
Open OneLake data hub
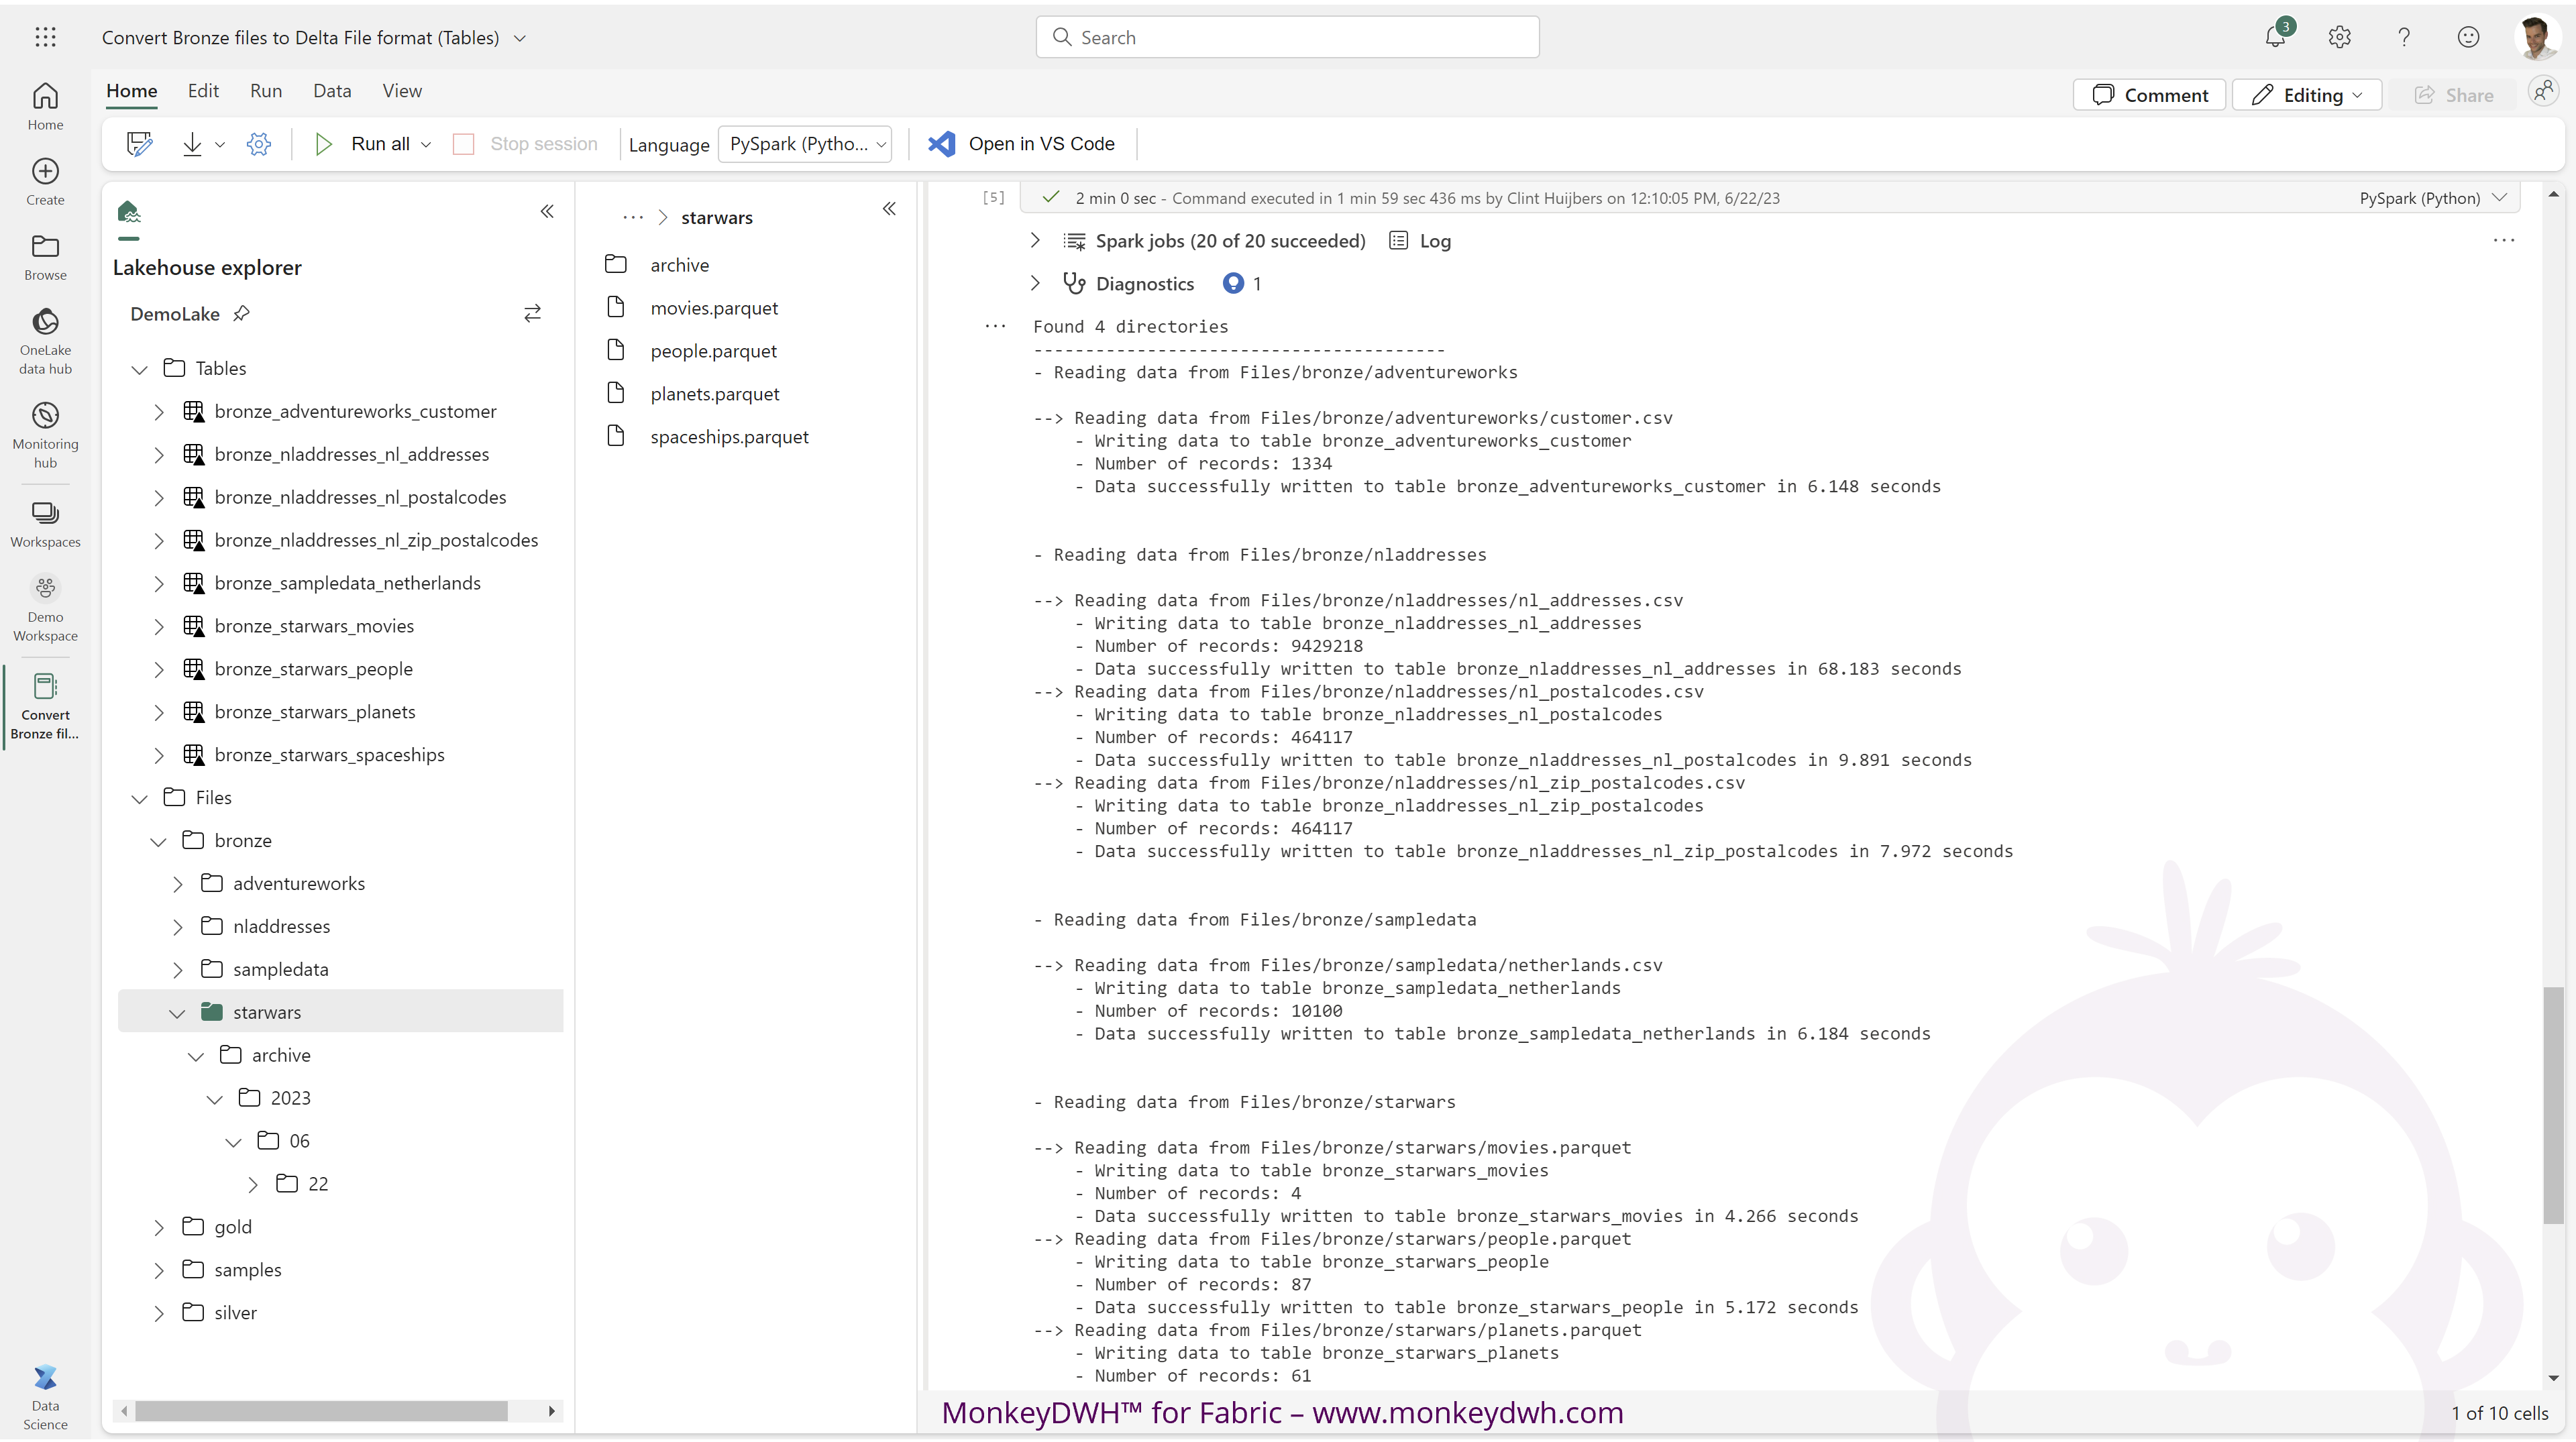pos(45,341)
